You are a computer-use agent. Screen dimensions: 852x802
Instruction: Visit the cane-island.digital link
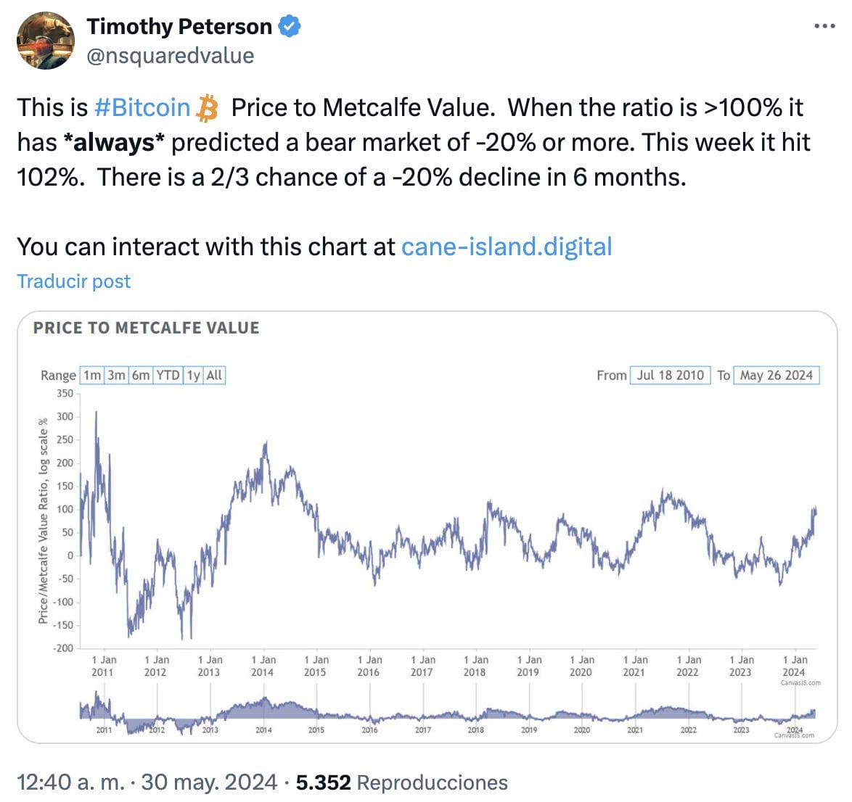click(507, 247)
